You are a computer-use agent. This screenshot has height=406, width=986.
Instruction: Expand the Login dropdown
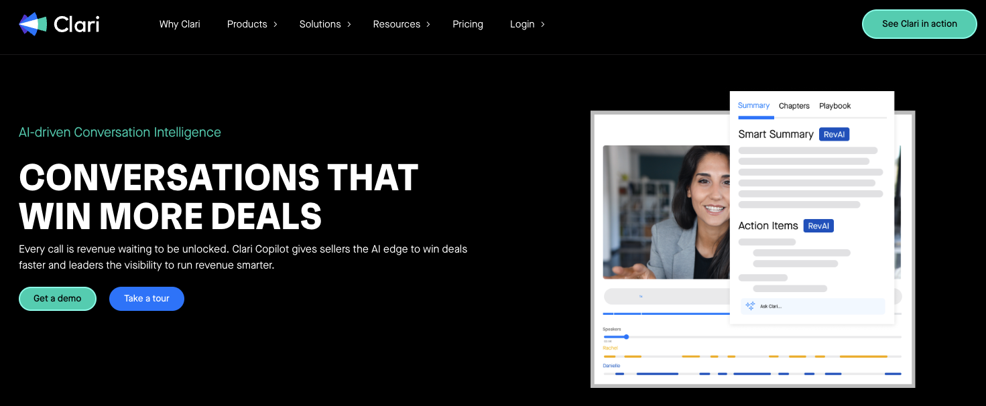coord(522,24)
